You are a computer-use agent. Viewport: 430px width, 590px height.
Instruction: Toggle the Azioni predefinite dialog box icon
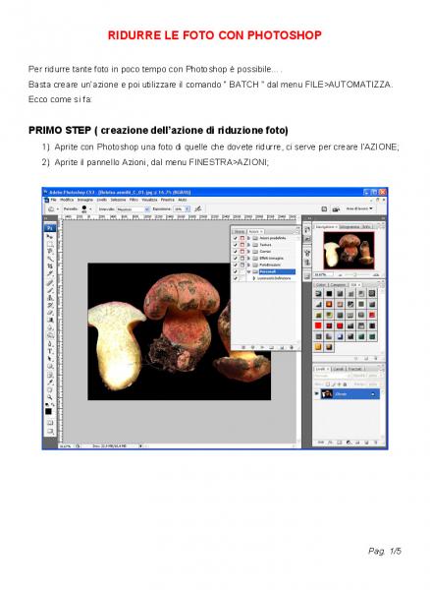242,238
